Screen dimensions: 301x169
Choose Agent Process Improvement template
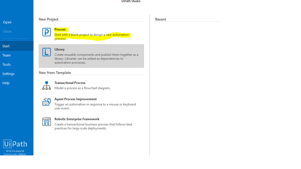[92, 104]
